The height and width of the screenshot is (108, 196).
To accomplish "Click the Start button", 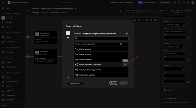I will click(x=163, y=11).
